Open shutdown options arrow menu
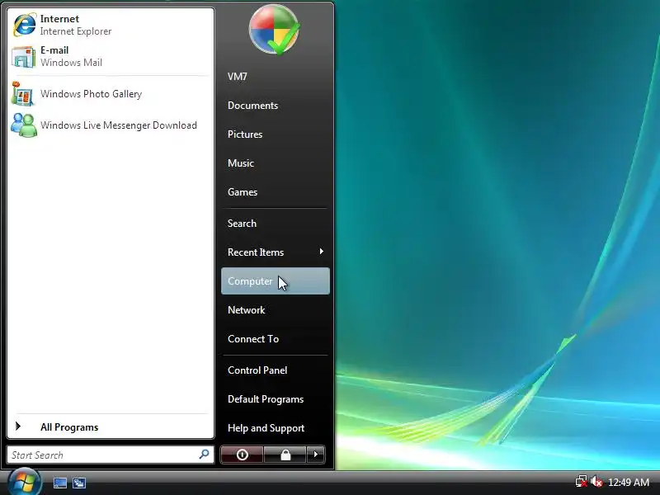Screen dimensions: 660x495 coord(316,455)
